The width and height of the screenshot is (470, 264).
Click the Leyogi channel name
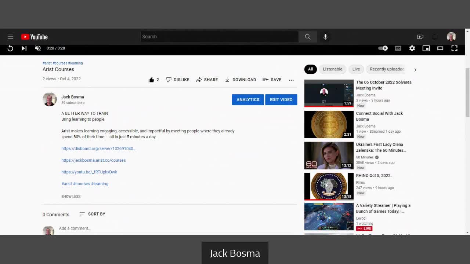[x=361, y=218]
